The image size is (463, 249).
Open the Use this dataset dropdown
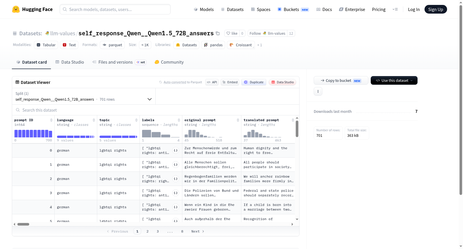click(394, 80)
